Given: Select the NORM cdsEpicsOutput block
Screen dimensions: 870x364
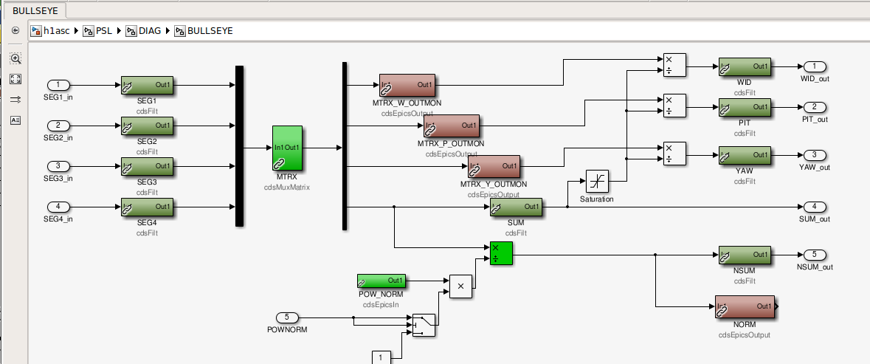Looking at the screenshot, I should tap(745, 307).
